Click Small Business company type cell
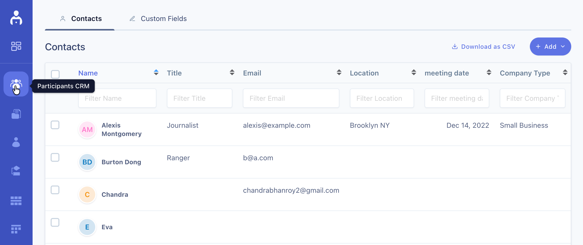 point(524,125)
